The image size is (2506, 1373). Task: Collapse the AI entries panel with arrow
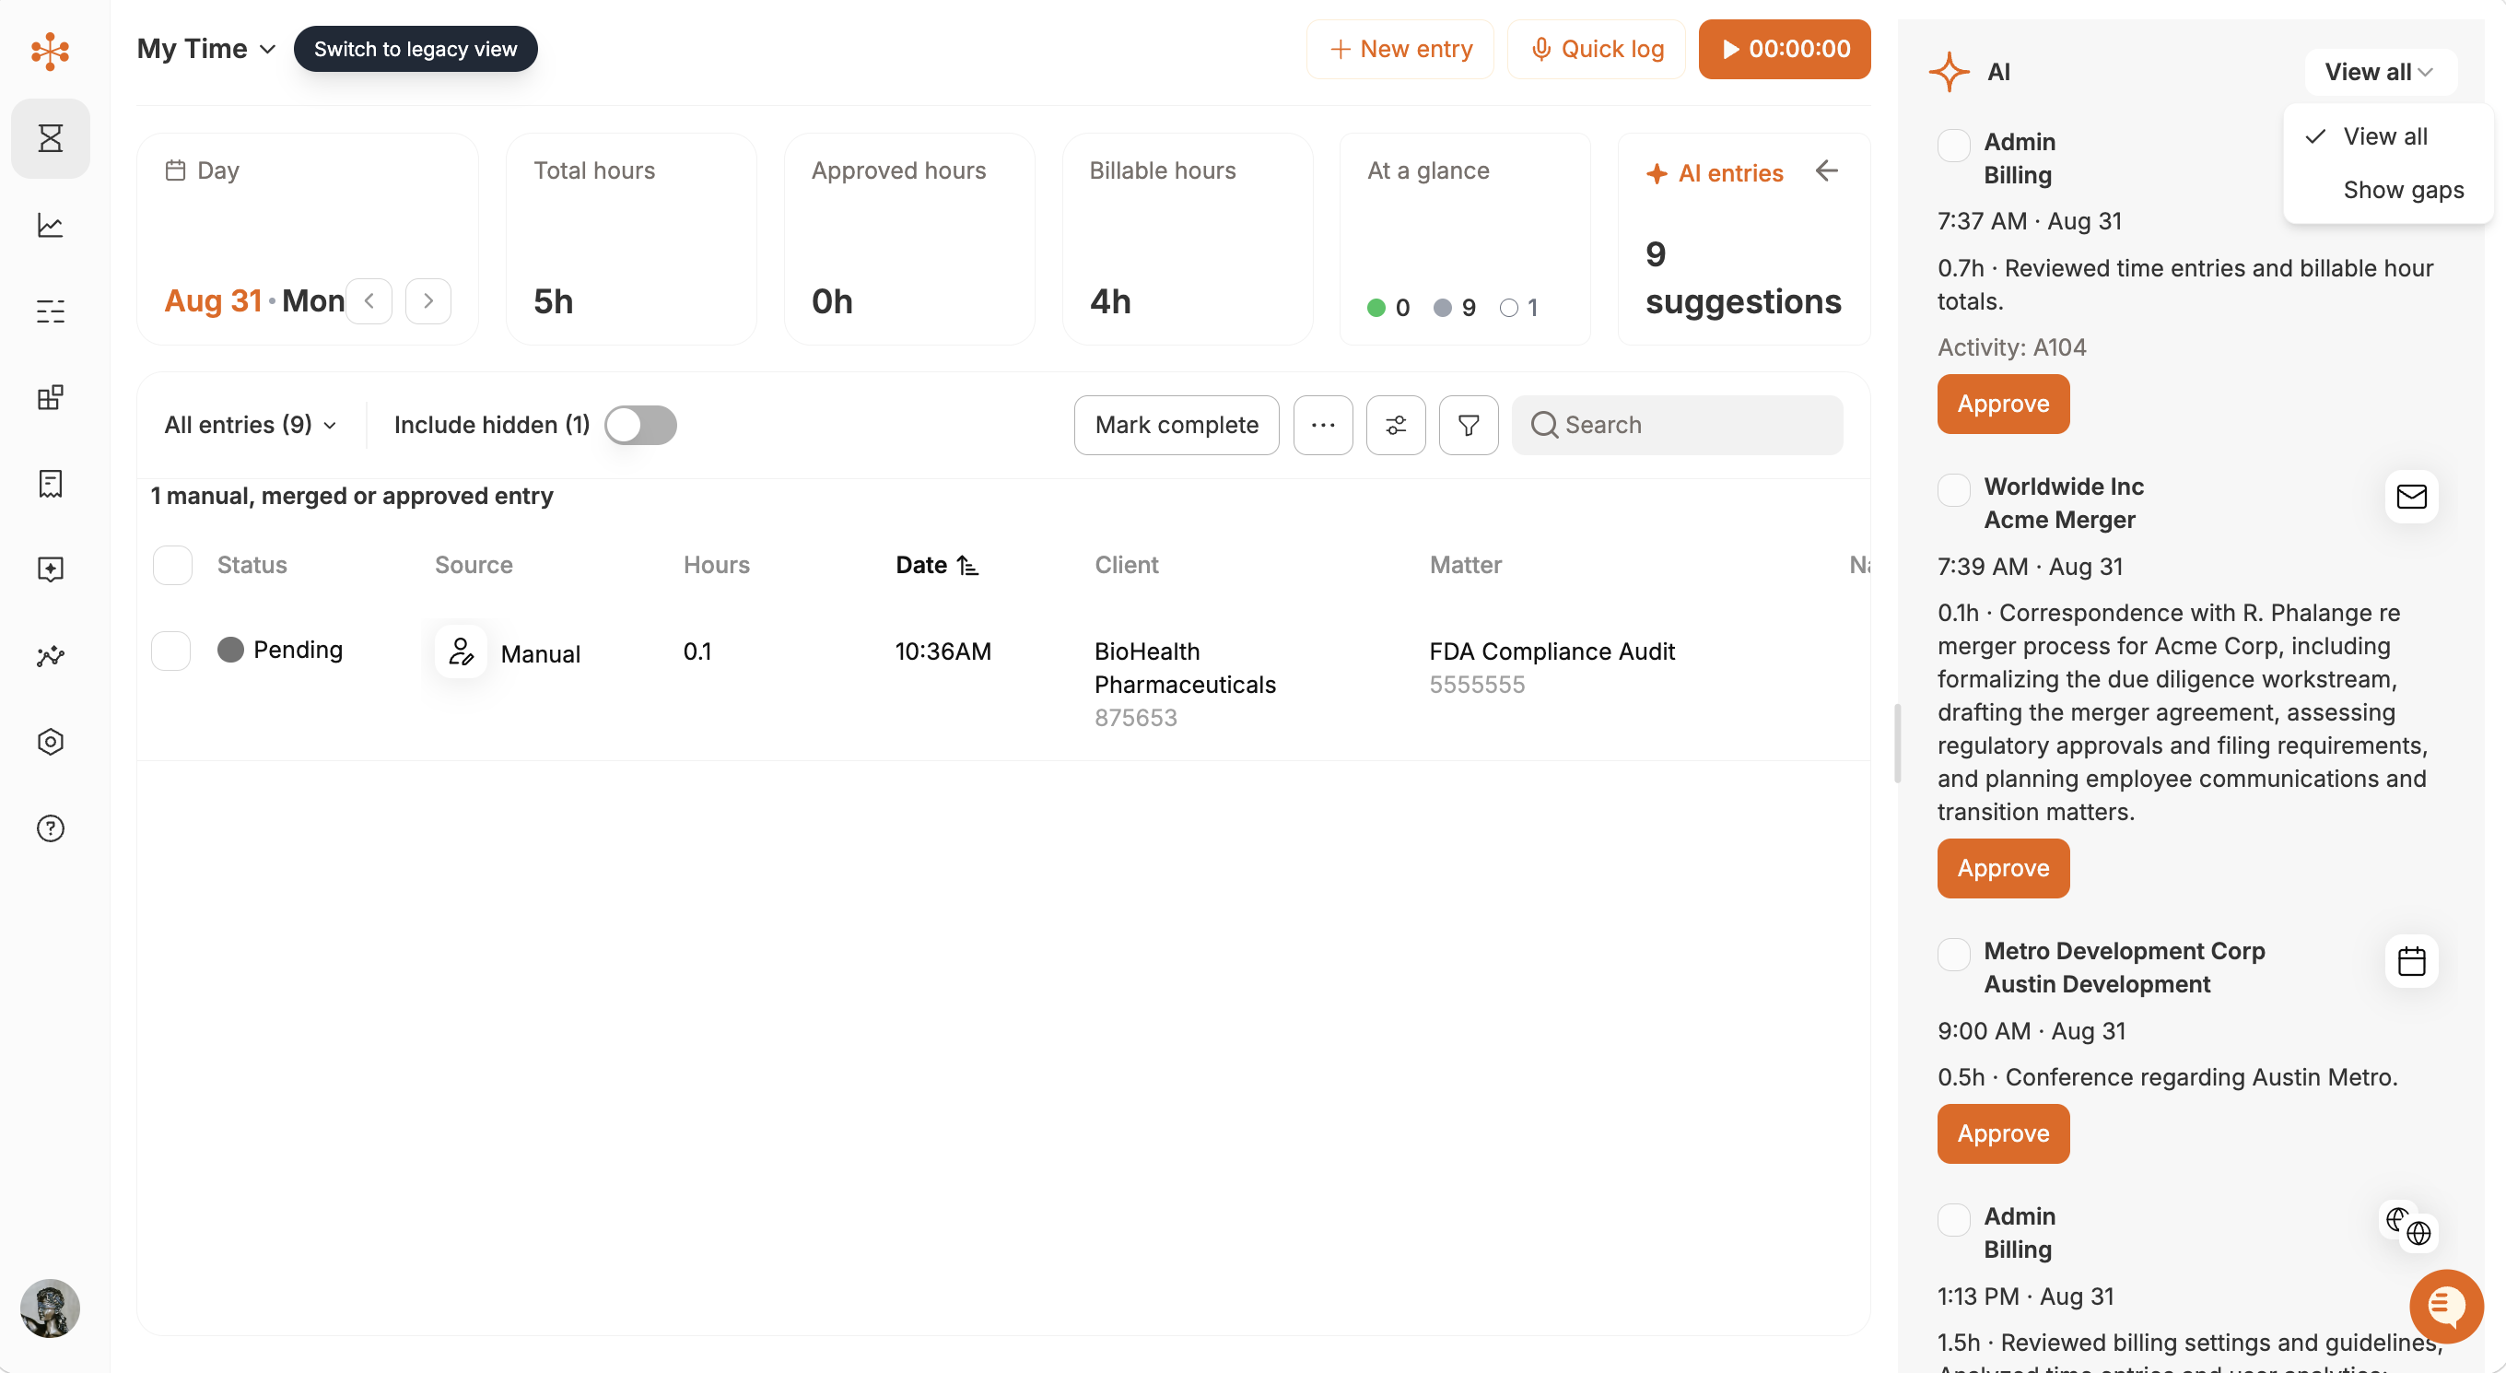click(x=1826, y=171)
